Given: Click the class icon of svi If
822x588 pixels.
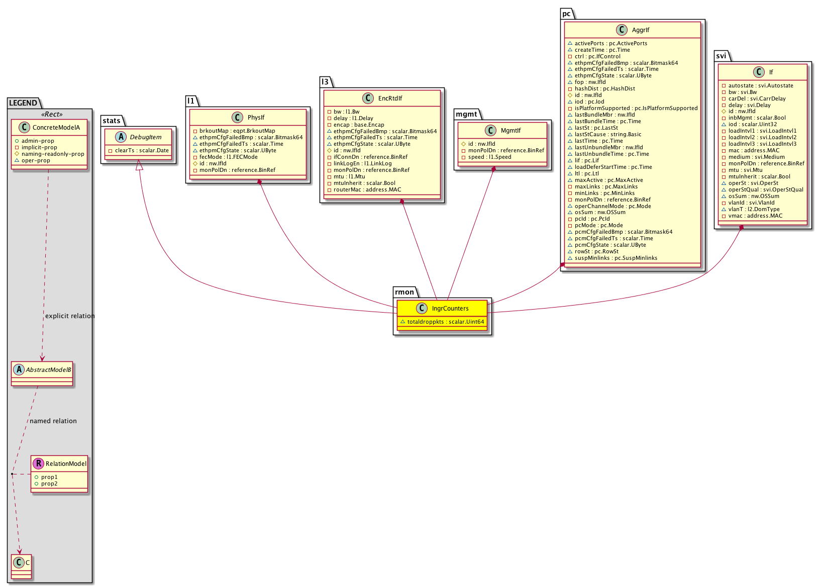Looking at the screenshot, I should [x=759, y=72].
